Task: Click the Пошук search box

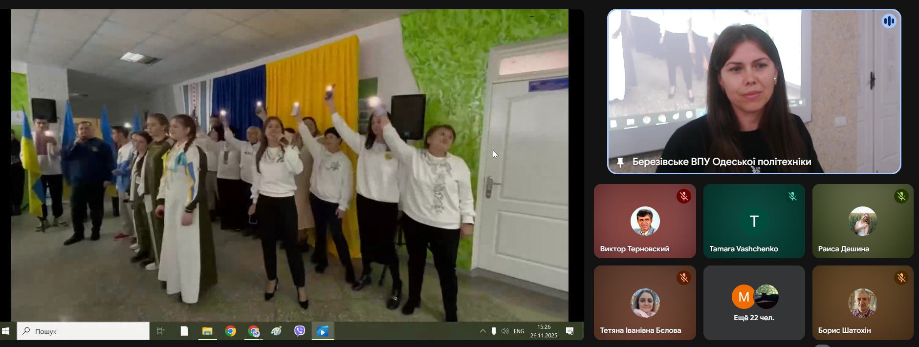Action: click(83, 331)
